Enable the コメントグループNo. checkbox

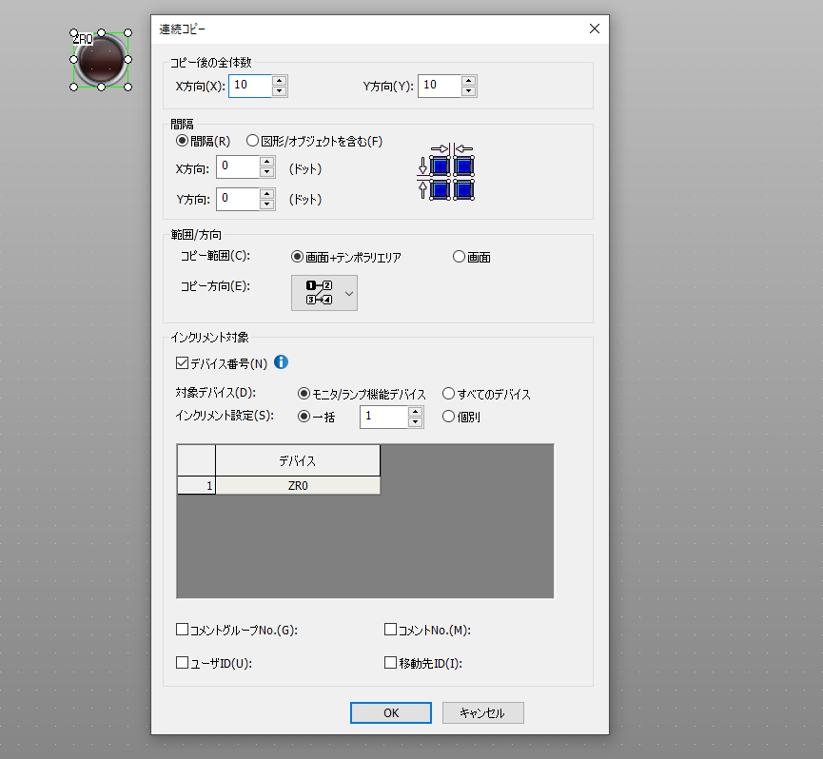(181, 629)
